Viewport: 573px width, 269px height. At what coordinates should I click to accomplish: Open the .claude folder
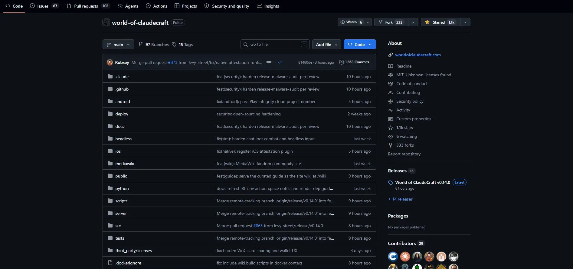click(122, 77)
